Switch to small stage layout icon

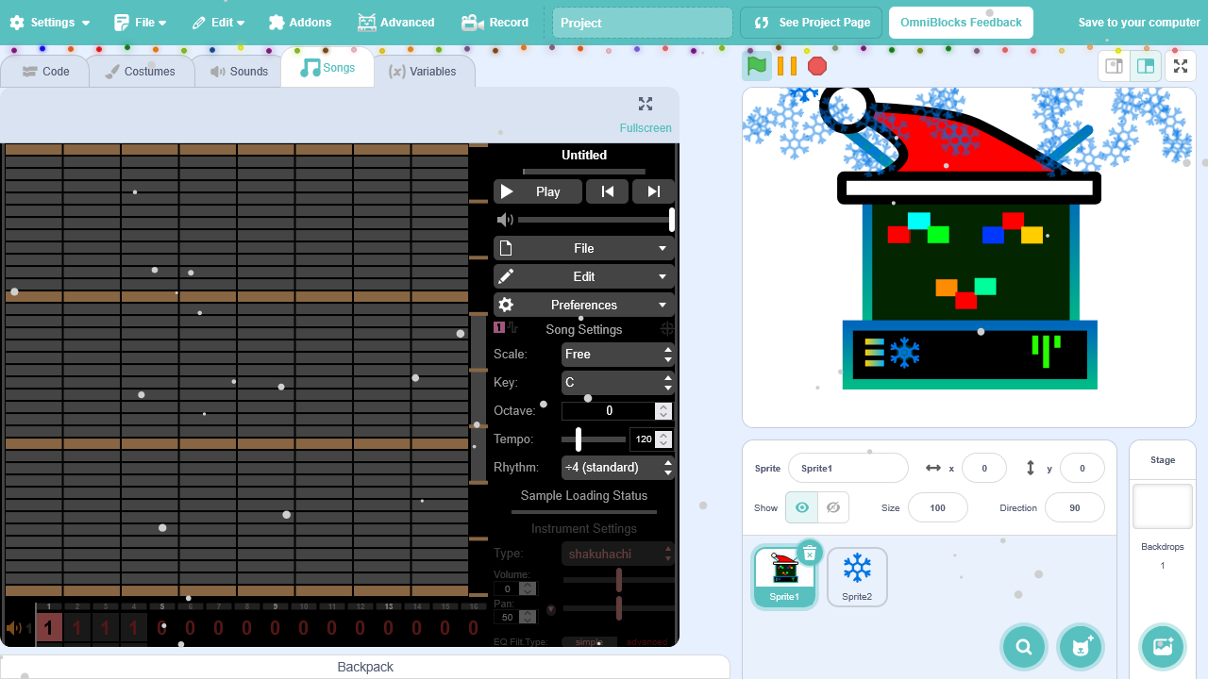(1114, 66)
